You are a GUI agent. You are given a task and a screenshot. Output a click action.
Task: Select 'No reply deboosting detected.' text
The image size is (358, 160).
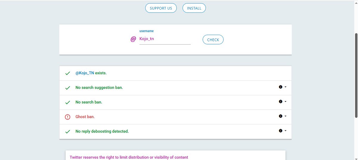(102, 131)
